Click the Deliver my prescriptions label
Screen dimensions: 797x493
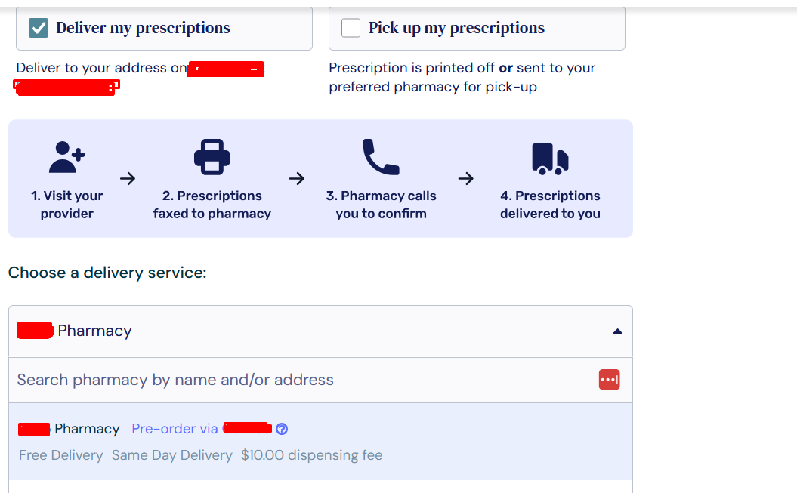tap(143, 28)
